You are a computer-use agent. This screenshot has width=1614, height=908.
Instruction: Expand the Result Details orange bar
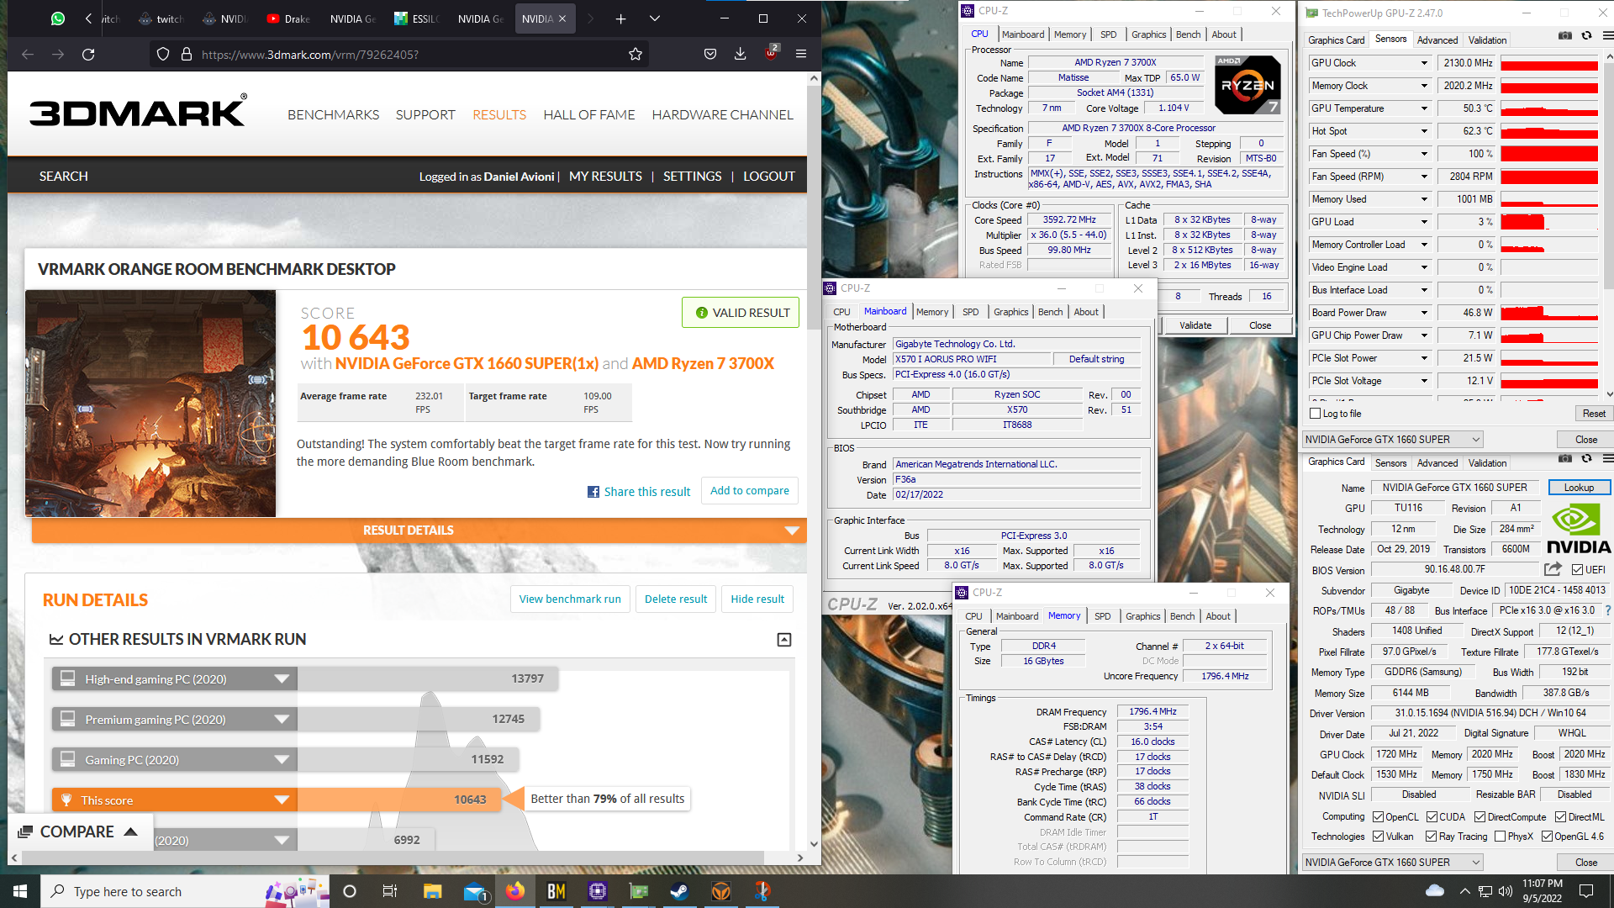tap(419, 531)
